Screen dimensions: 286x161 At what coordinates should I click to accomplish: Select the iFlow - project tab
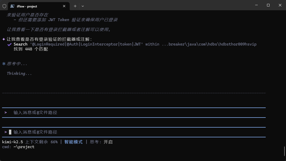point(36,6)
